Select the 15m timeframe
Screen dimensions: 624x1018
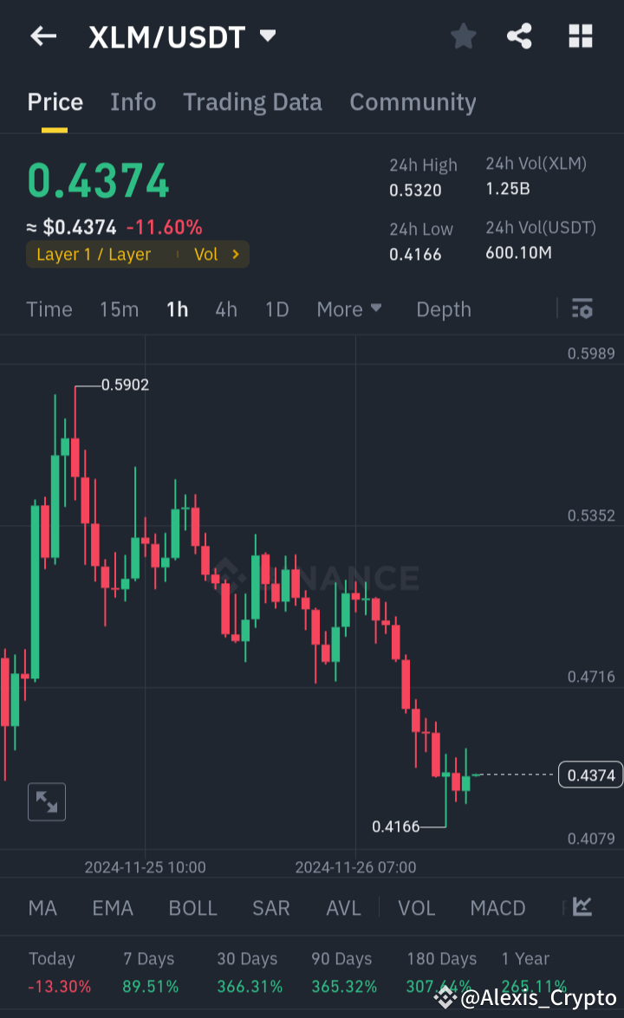[x=119, y=308]
